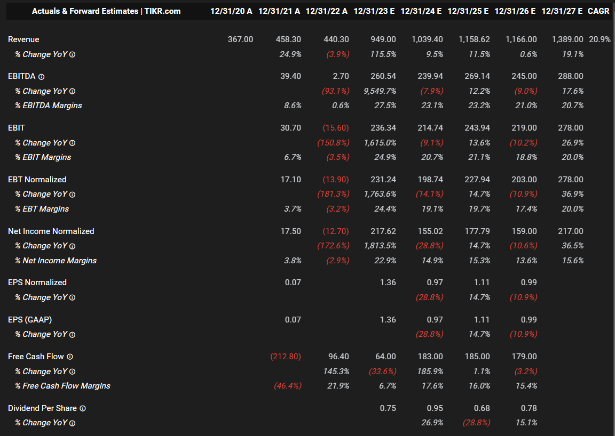
Task: Open info icon for Free Cash Flow % Change YoY
Action: 73,372
